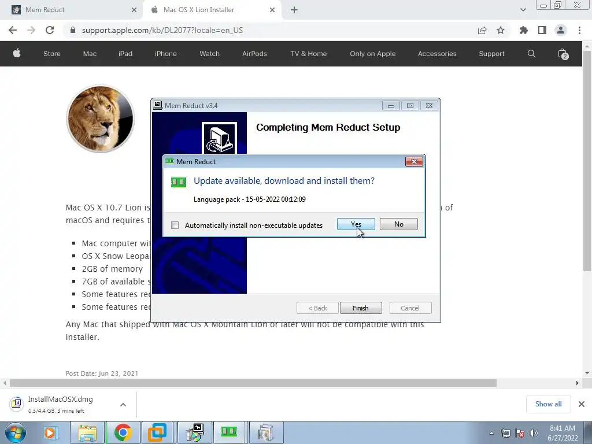Enable automatically install non-executable updates checkbox
The image size is (592, 444).
[175, 225]
